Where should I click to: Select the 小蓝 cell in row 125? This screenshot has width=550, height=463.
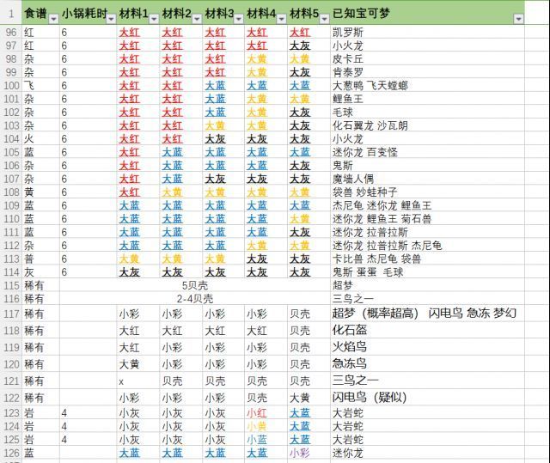(266, 440)
